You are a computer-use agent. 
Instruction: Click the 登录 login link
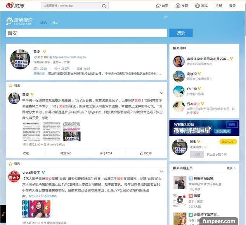click(x=232, y=6)
